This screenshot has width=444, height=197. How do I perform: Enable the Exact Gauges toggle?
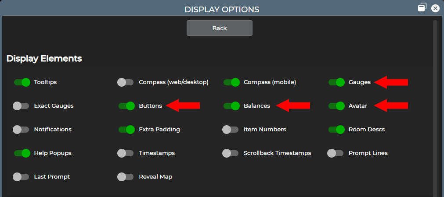pos(21,106)
